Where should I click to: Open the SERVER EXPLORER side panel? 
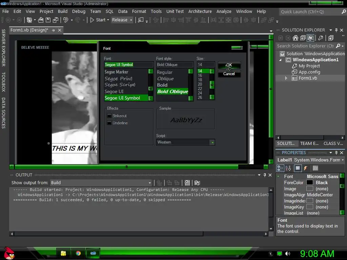coord(3,47)
